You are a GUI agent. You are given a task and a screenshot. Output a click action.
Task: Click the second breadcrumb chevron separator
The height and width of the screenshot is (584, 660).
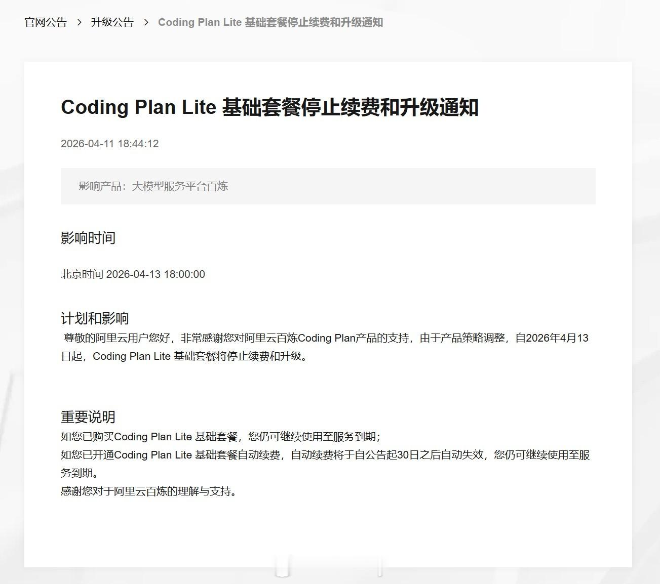click(x=145, y=22)
